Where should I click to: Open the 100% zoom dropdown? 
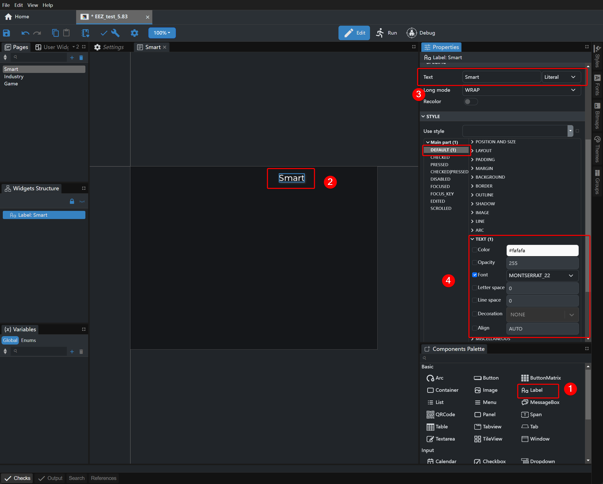point(162,33)
